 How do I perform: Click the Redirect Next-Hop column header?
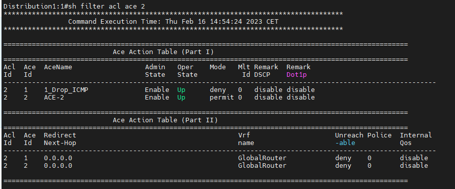pos(60,139)
